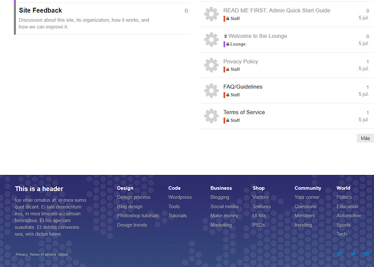374x267 pixels.
Task: Open Vectors link under Shop
Action: 261,197
